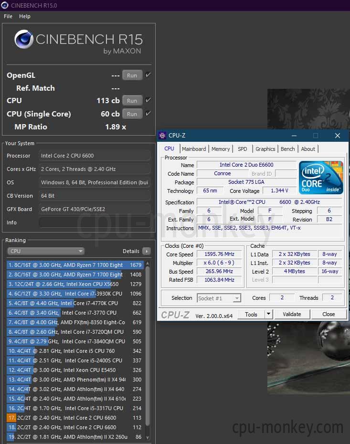Image resolution: width=350 pixels, height=444 pixels.
Task: Click the CPU-Z Rated FSB value 1063.84 MHz
Action: 220,280
